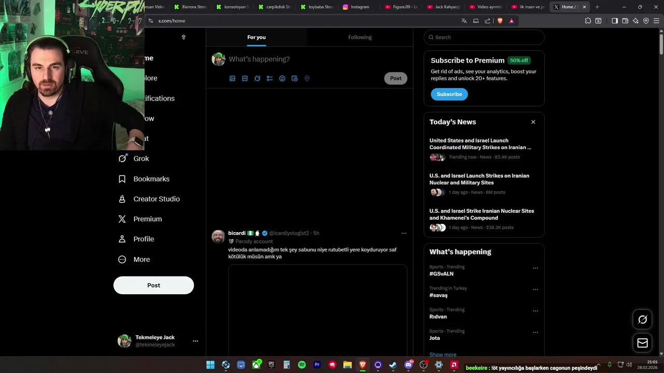The height and width of the screenshot is (373, 664).
Task: Open the emoji picker in composer
Action: click(282, 78)
